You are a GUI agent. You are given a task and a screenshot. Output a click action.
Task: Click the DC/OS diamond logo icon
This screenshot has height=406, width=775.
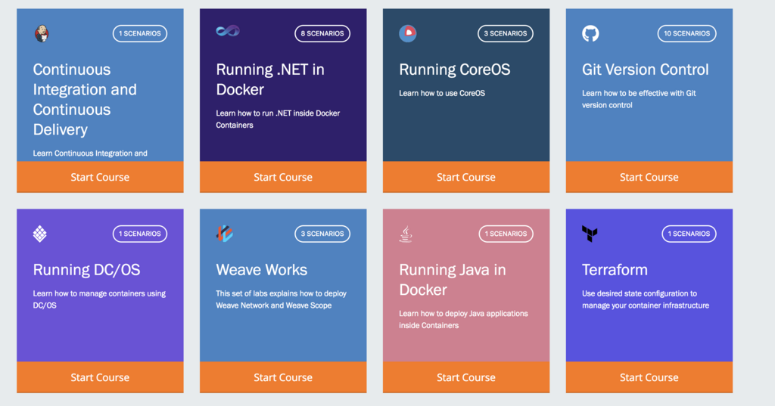[40, 234]
